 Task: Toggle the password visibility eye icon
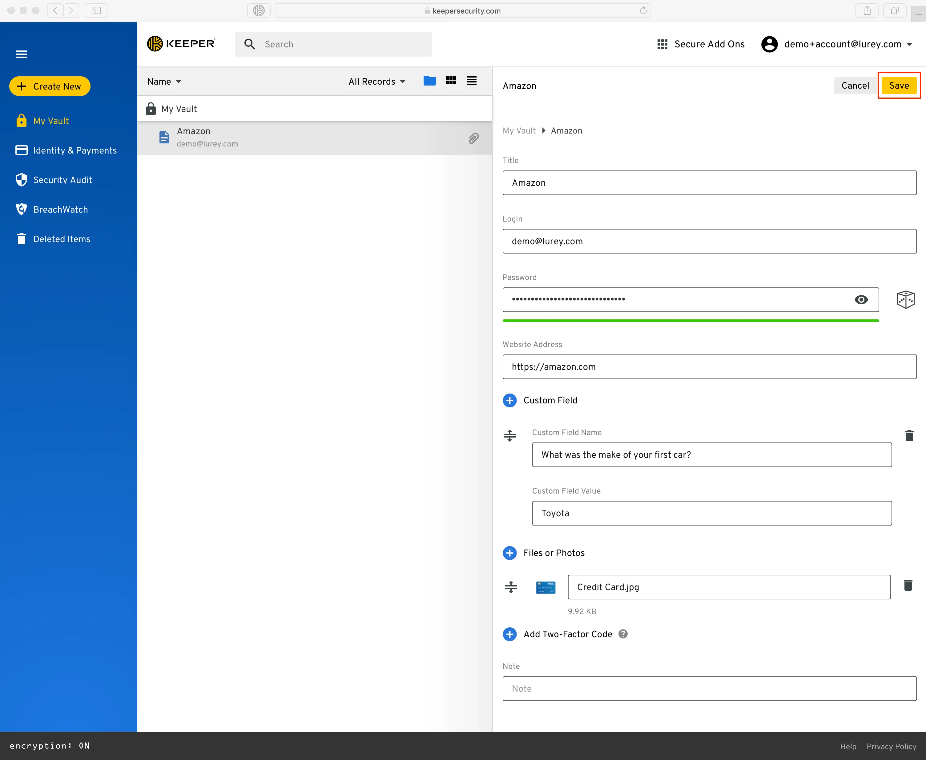pos(861,299)
